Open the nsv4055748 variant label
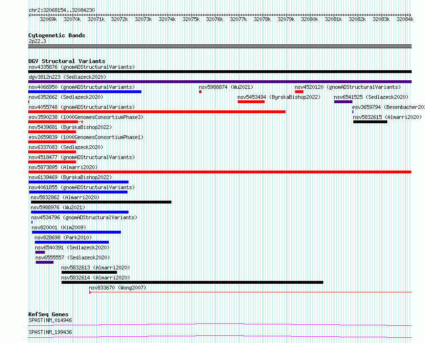This screenshot has height=343, width=425. pos(82,107)
